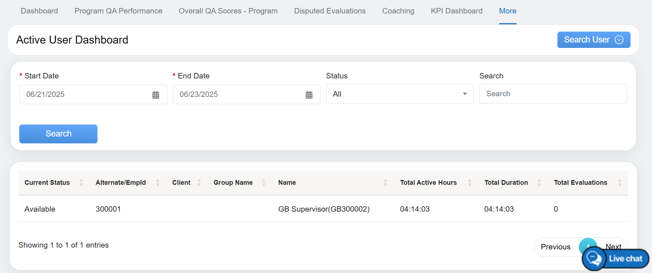This screenshot has width=652, height=273.
Task: Click the Previous pagination button
Action: [x=555, y=247]
